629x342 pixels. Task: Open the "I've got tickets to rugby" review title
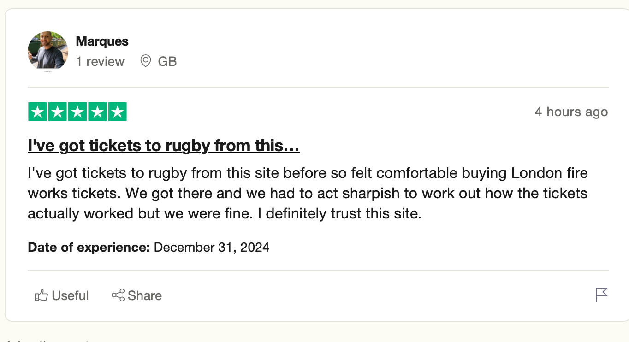click(164, 146)
